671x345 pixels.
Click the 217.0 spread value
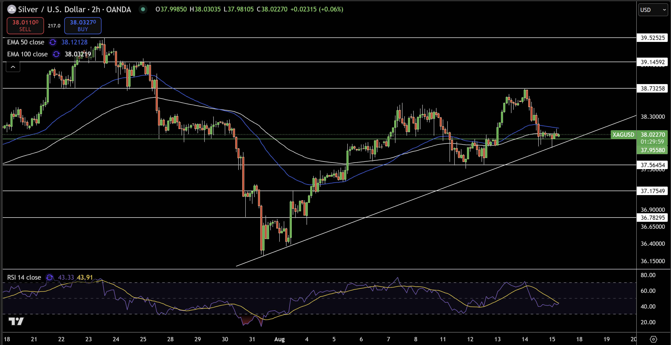(x=54, y=26)
